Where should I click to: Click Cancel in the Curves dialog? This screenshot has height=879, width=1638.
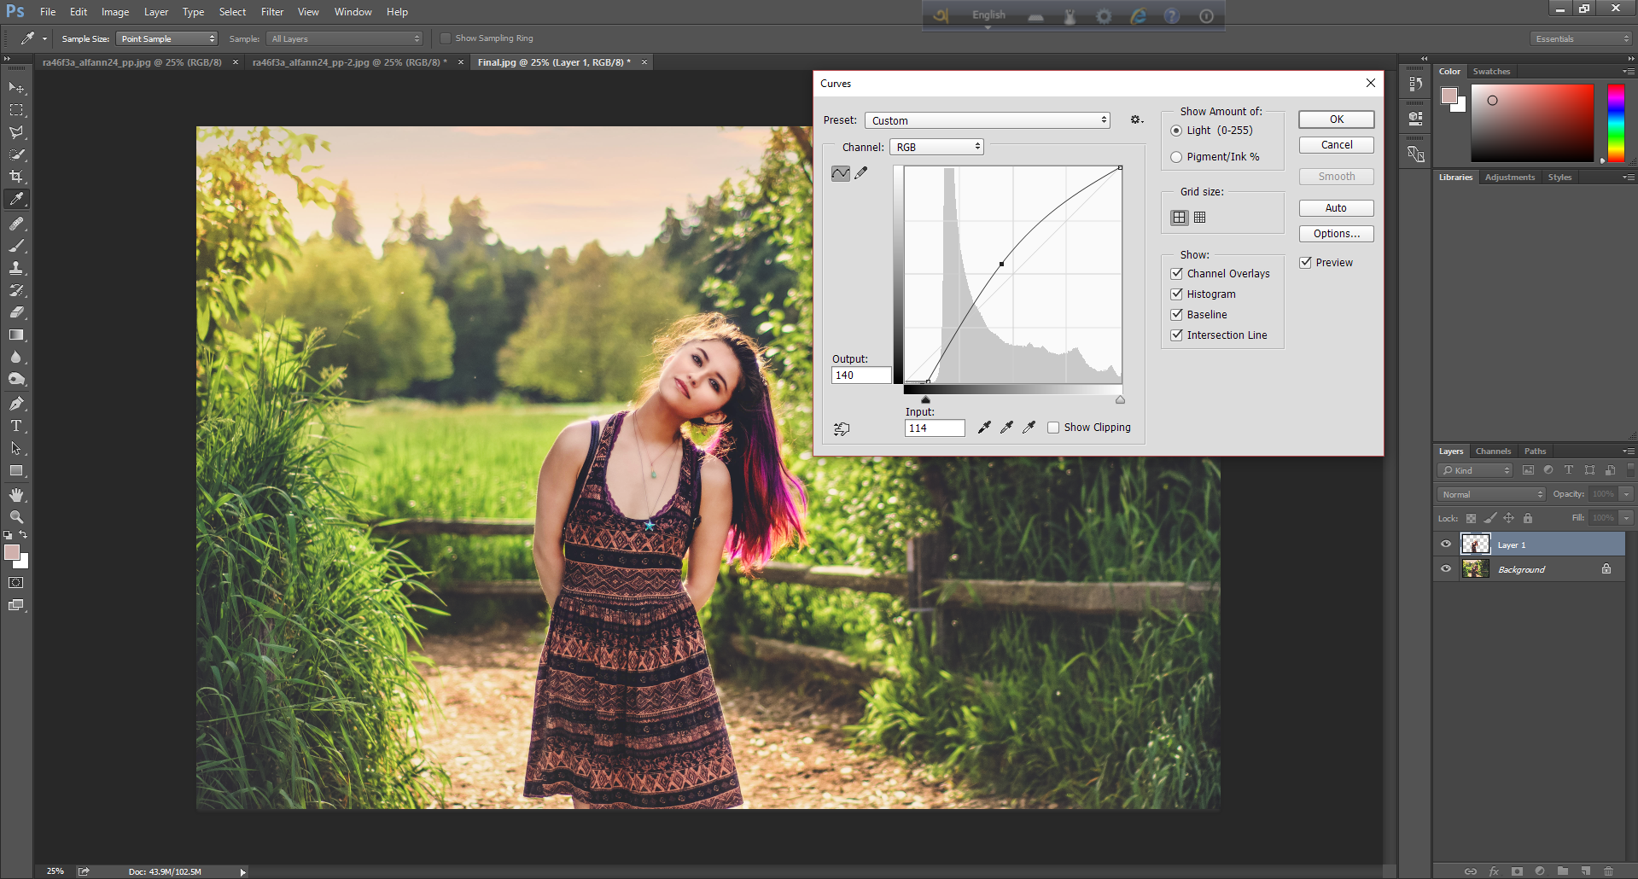[1337, 145]
